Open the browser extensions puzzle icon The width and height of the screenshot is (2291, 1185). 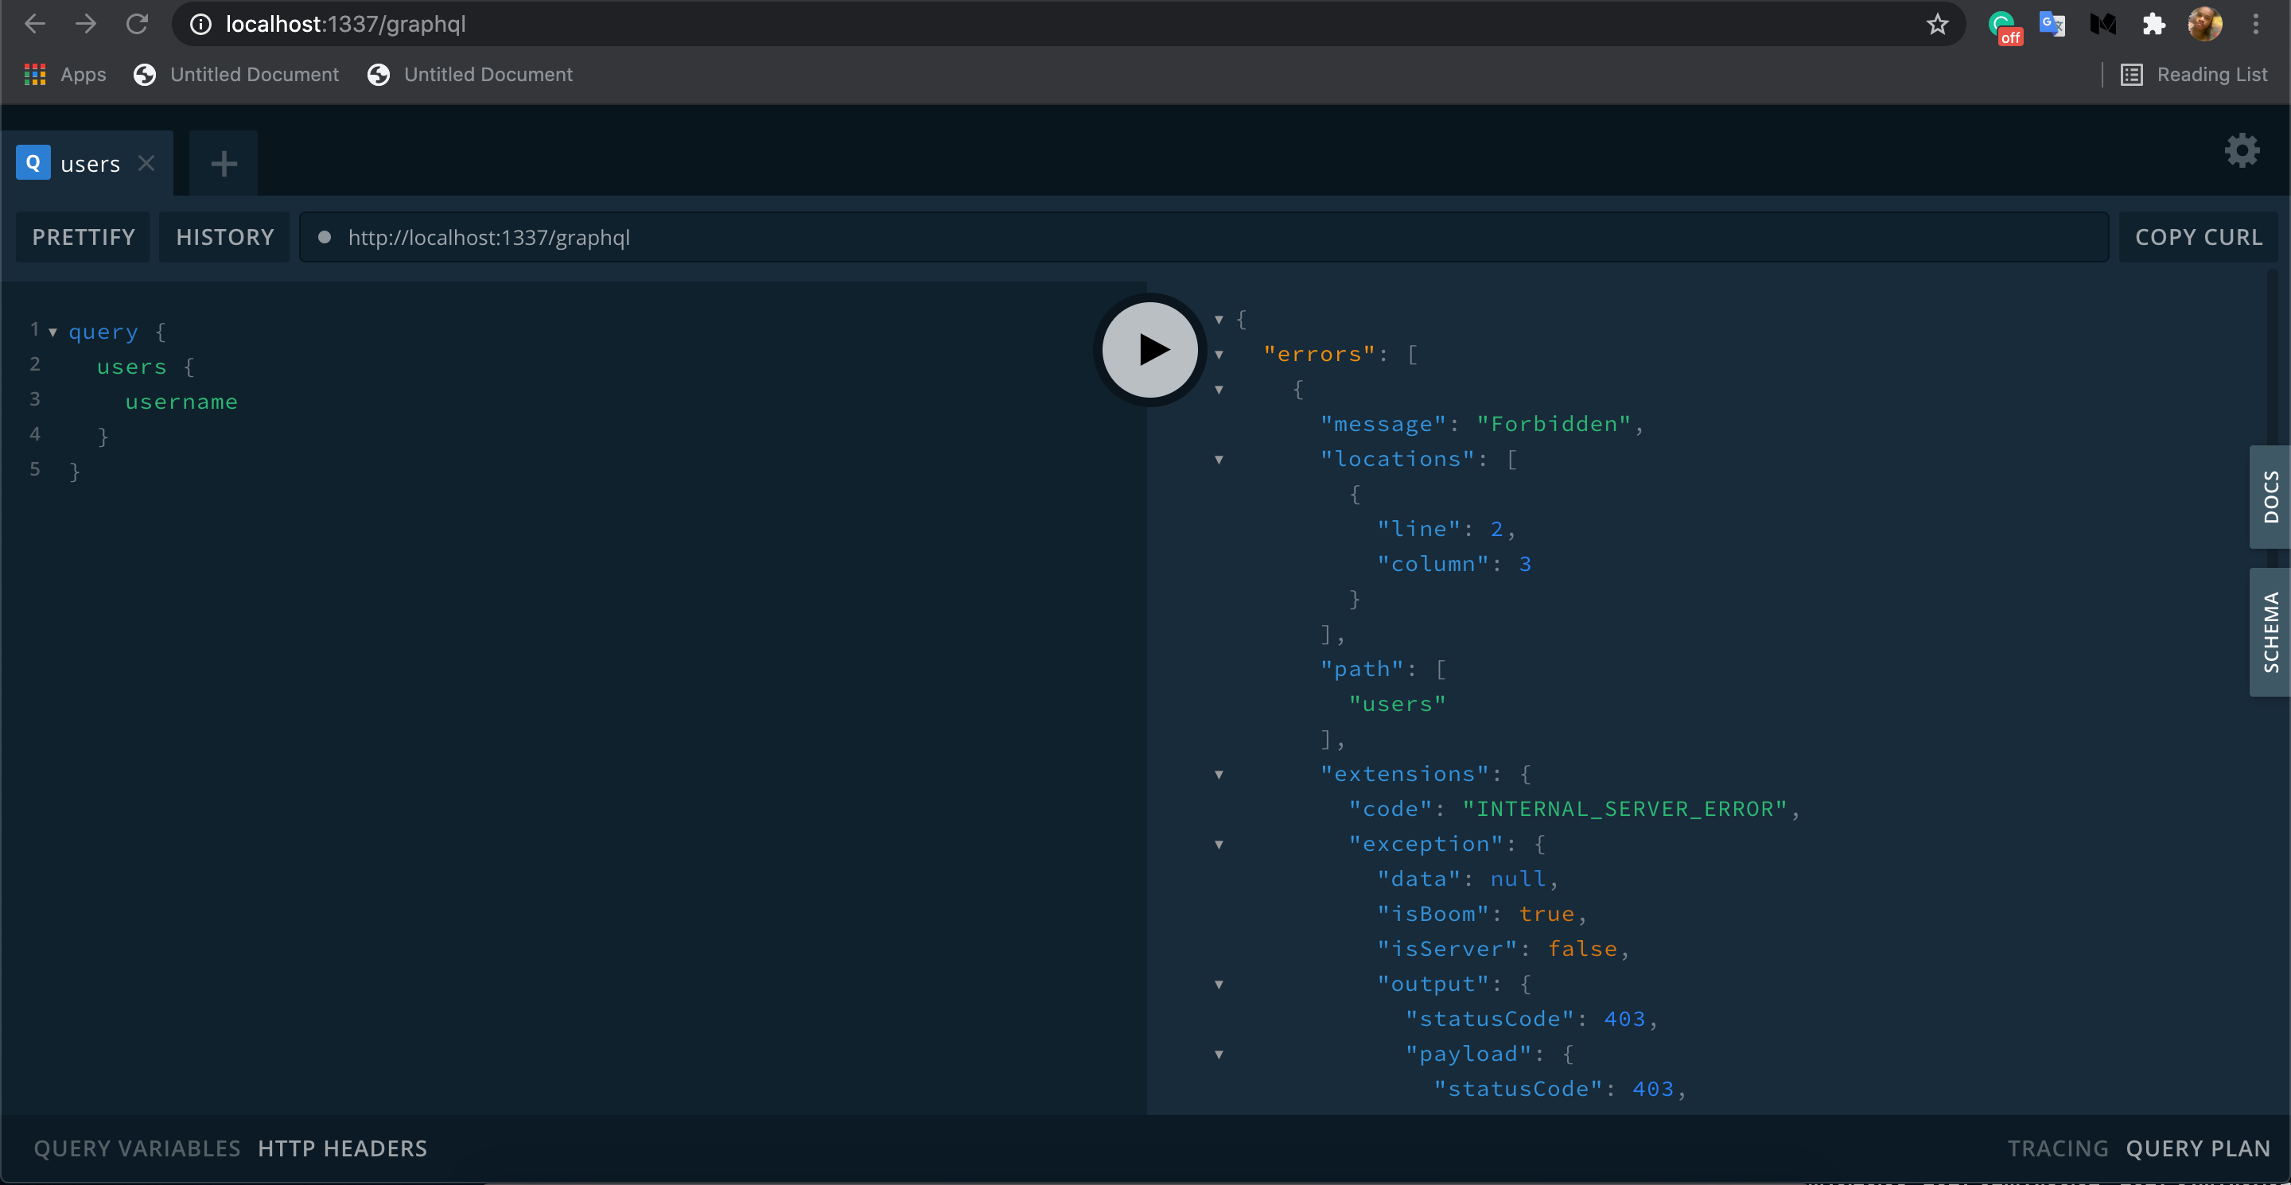point(2154,24)
